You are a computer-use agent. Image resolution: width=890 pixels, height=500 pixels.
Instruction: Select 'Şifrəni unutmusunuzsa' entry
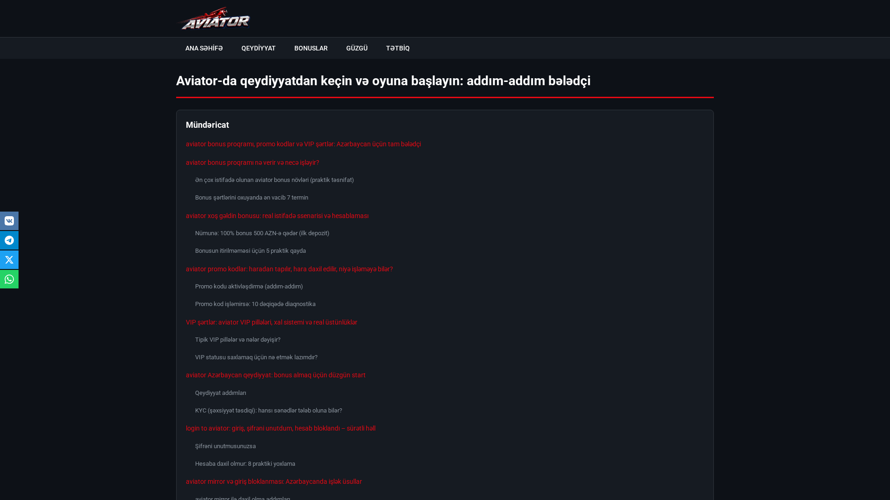pyautogui.click(x=225, y=446)
